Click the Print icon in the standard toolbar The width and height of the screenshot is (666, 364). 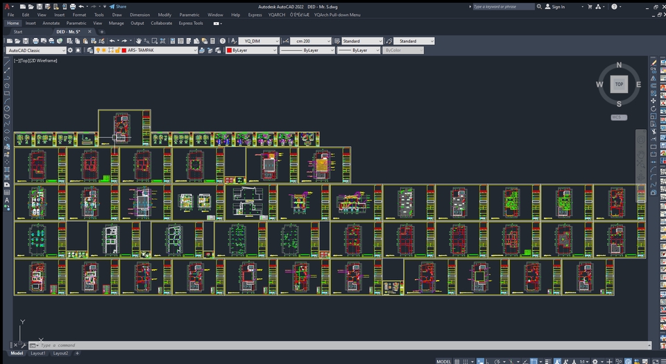click(35, 41)
